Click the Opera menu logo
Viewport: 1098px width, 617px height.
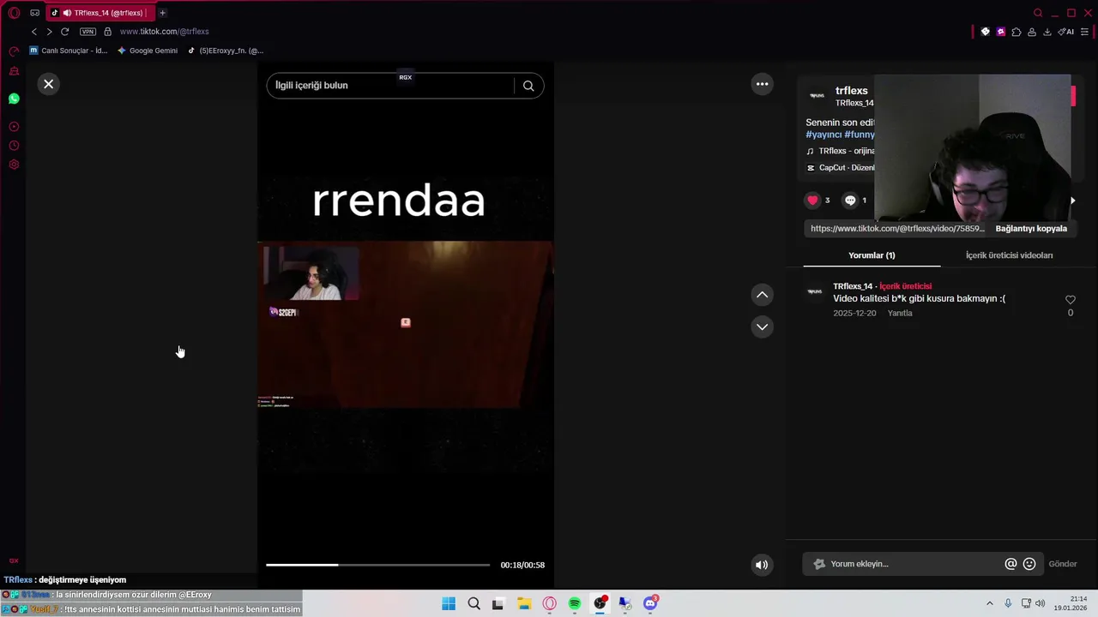click(x=14, y=13)
